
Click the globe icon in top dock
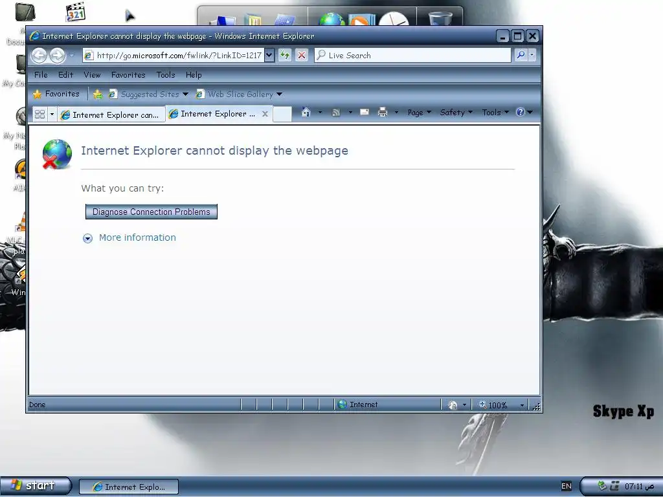(332, 19)
